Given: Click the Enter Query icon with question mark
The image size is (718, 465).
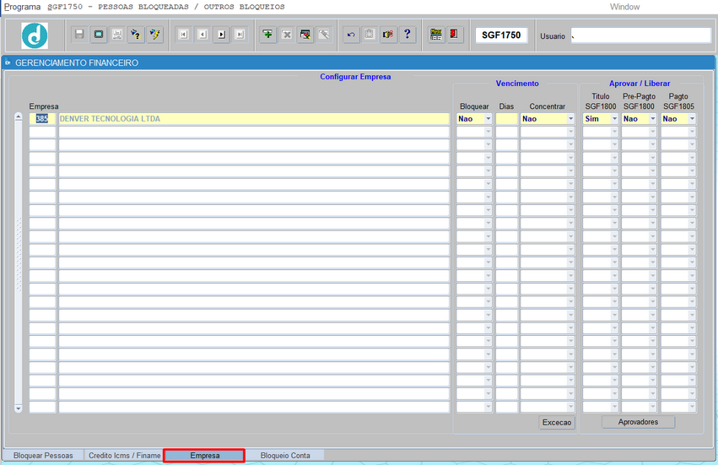Looking at the screenshot, I should (x=136, y=35).
